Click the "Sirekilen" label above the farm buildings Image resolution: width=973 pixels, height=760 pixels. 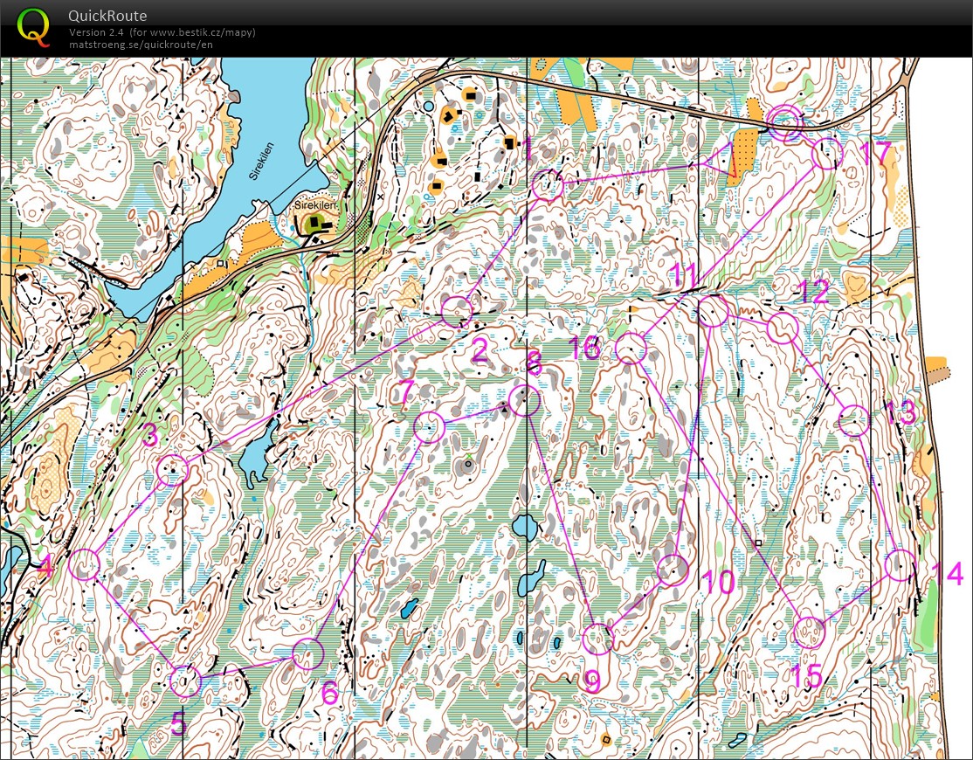(316, 205)
